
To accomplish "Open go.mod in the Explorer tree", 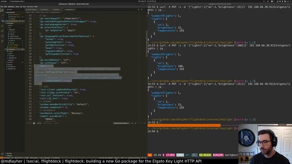I will click(x=10, y=62).
